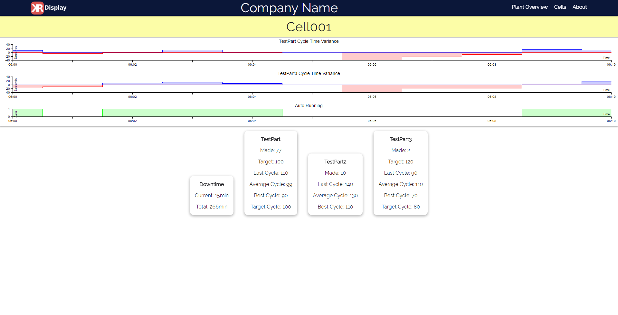Click TestPart3 Last Cycle: 90

click(401, 173)
